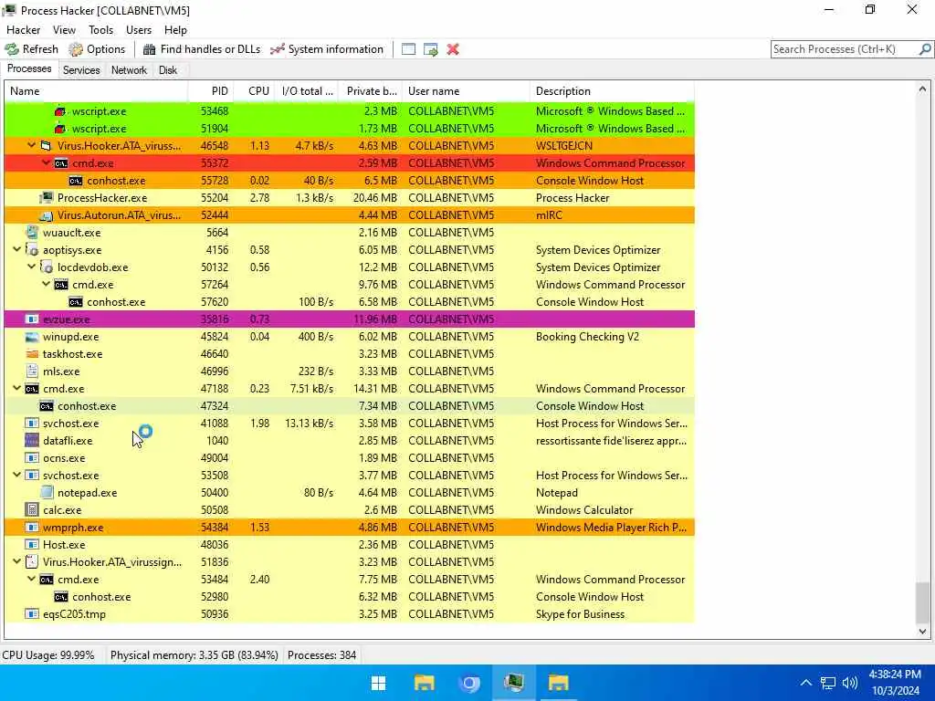Open the Users menu
935x701 pixels.
pos(139,30)
